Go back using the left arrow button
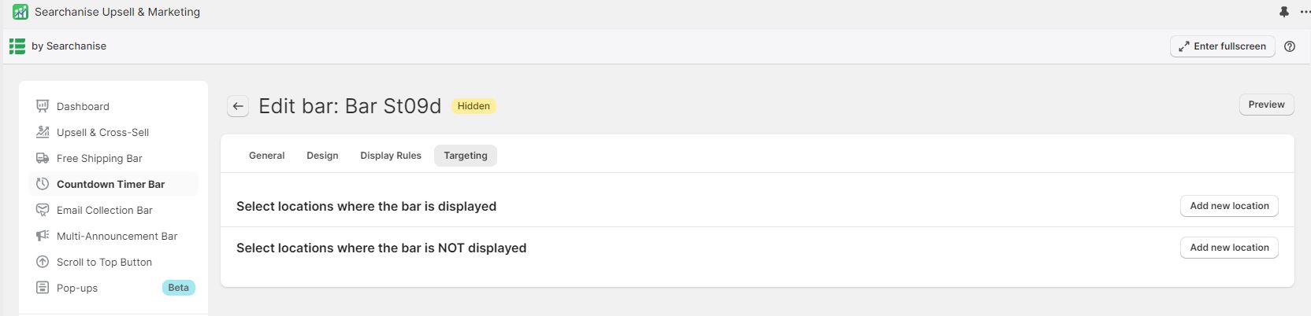 [x=238, y=106]
